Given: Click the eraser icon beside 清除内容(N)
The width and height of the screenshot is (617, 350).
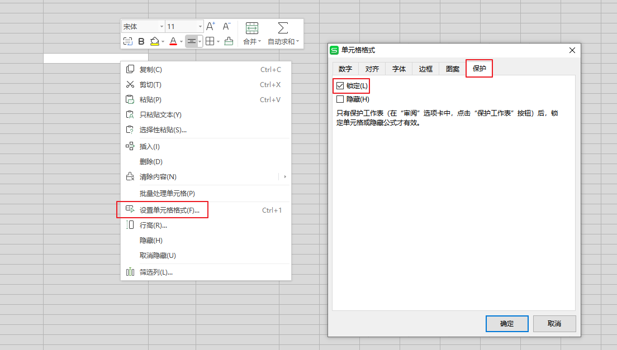Looking at the screenshot, I should (x=130, y=176).
